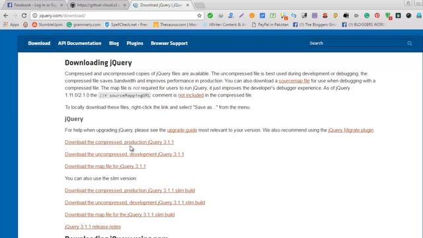Image resolution: width=423 pixels, height=238 pixels.
Task: Open Apps shortcut in bookmarks bar
Action: pos(11,24)
